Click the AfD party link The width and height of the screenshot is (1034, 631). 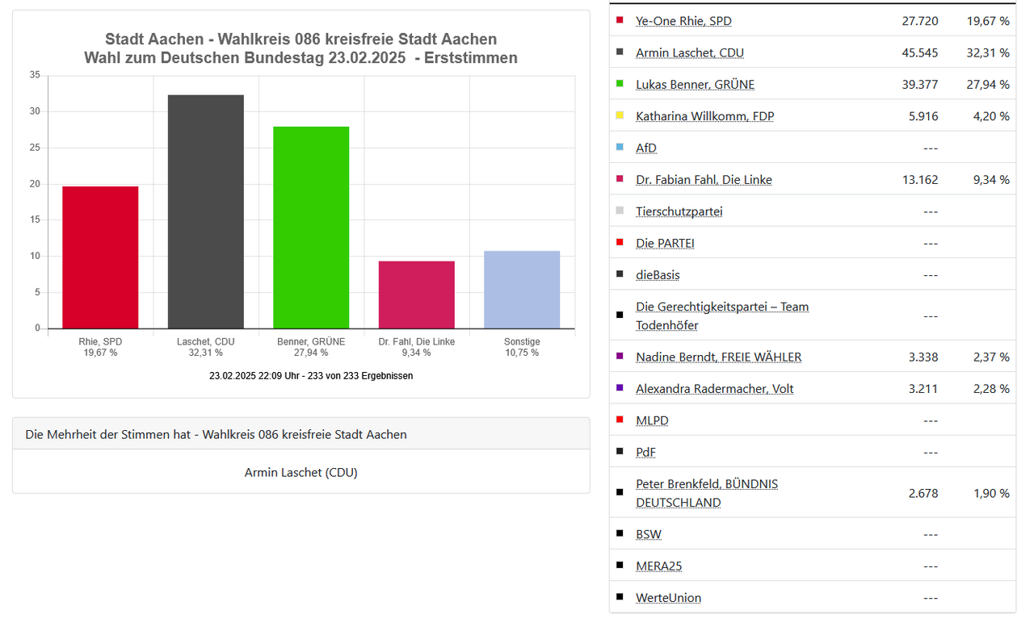(646, 148)
